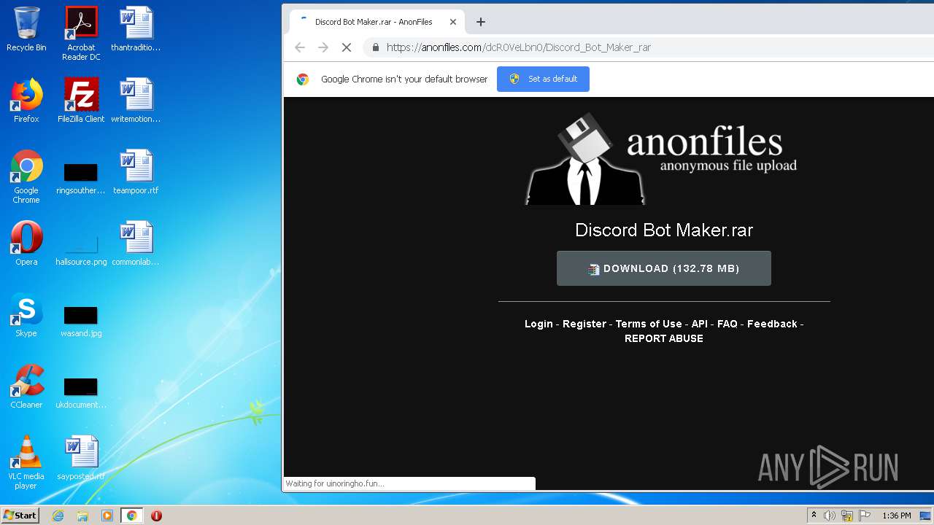Click the padlock site info icon
The image size is (934, 525).
(376, 47)
